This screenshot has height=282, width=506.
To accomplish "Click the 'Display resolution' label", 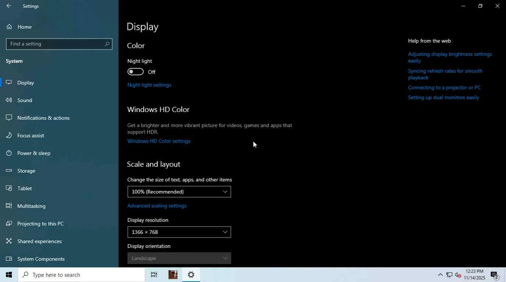I will pos(148,220).
